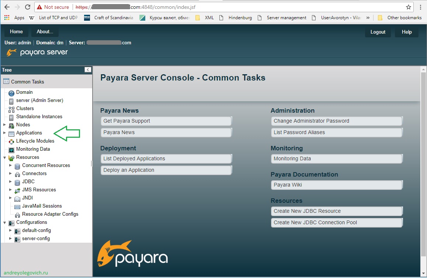Open the Payara Wiki
The image size is (427, 280).
[337, 185]
